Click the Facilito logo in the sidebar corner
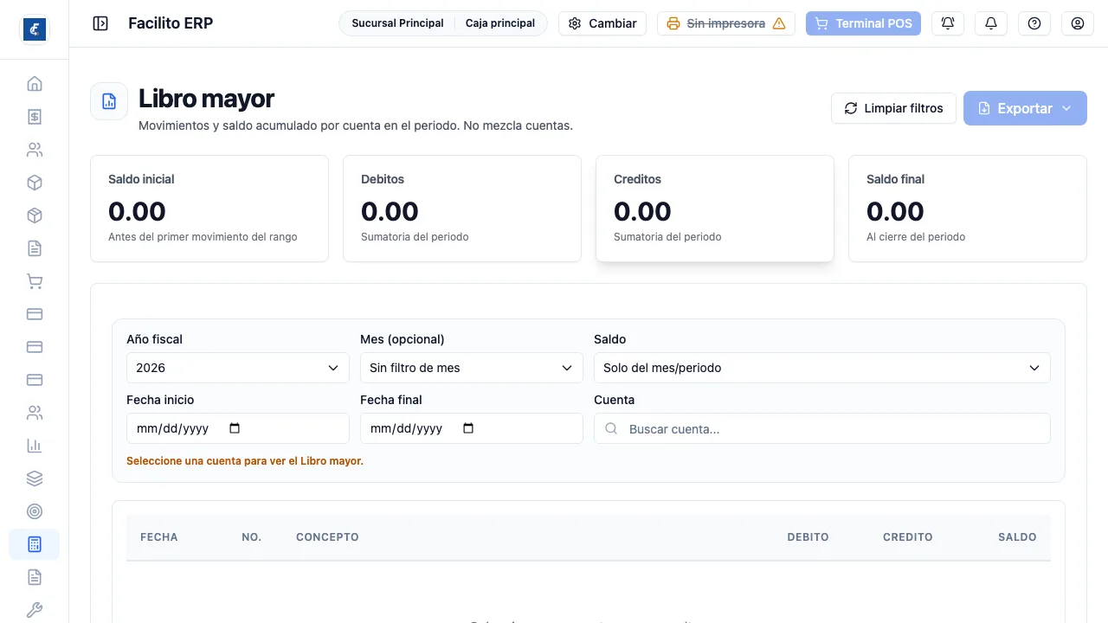This screenshot has height=623, width=1108. (x=35, y=29)
